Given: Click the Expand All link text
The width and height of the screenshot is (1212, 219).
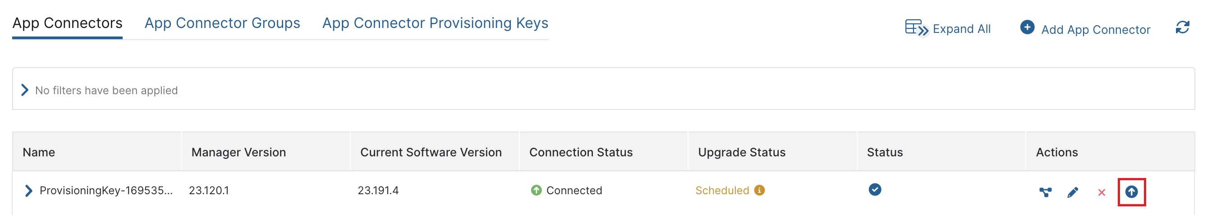Looking at the screenshot, I should pyautogui.click(x=961, y=29).
